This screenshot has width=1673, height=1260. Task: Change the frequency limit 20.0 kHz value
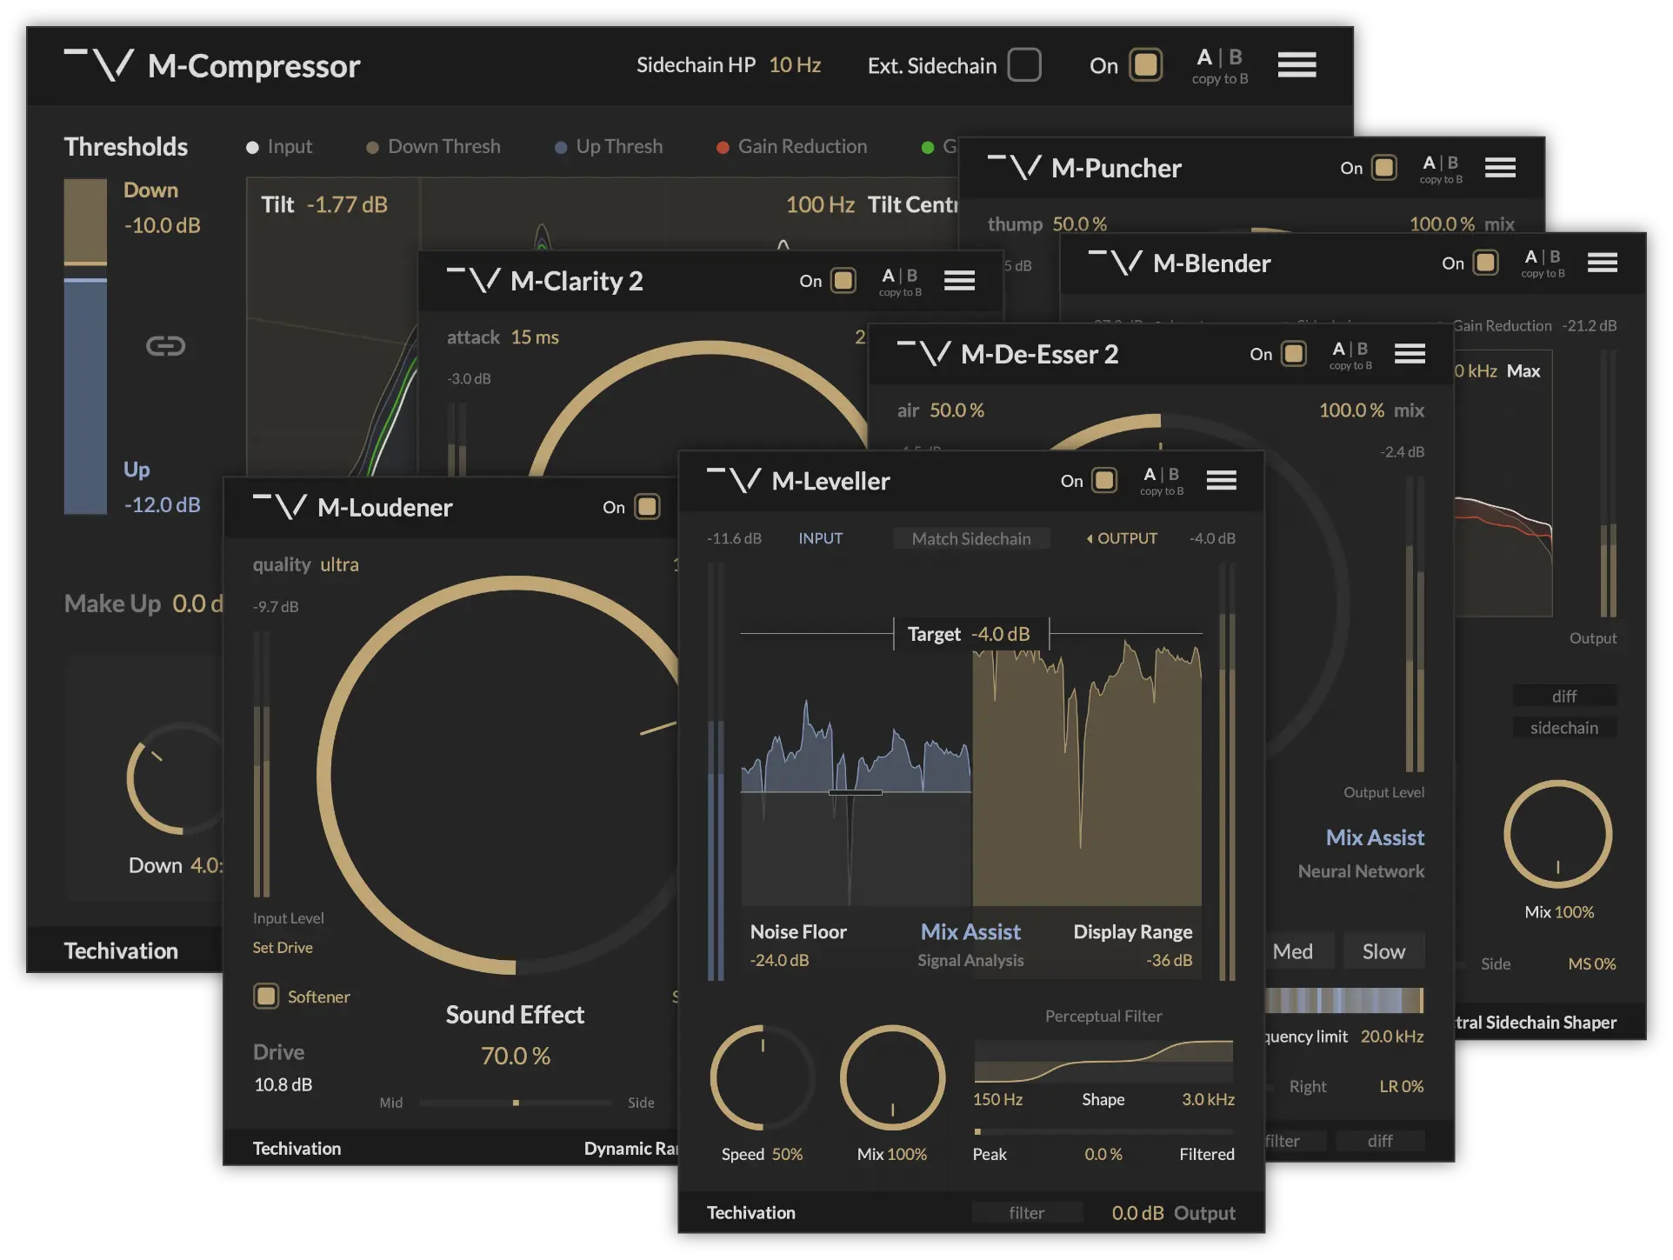coord(1392,1037)
